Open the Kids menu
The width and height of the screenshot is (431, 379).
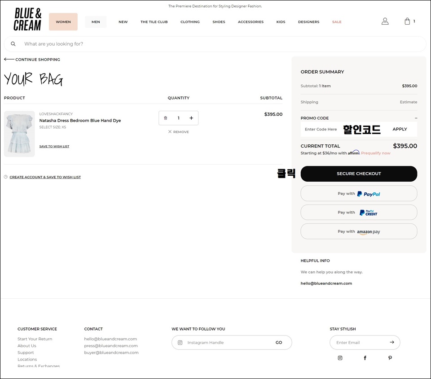point(281,22)
